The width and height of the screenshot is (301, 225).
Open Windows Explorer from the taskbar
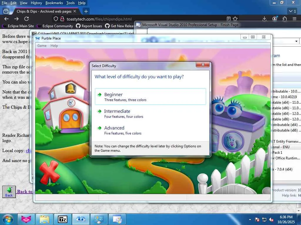44,219
